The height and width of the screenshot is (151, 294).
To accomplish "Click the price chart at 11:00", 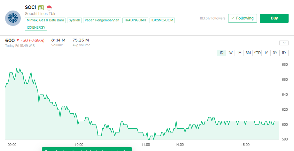I will pos(146,134).
